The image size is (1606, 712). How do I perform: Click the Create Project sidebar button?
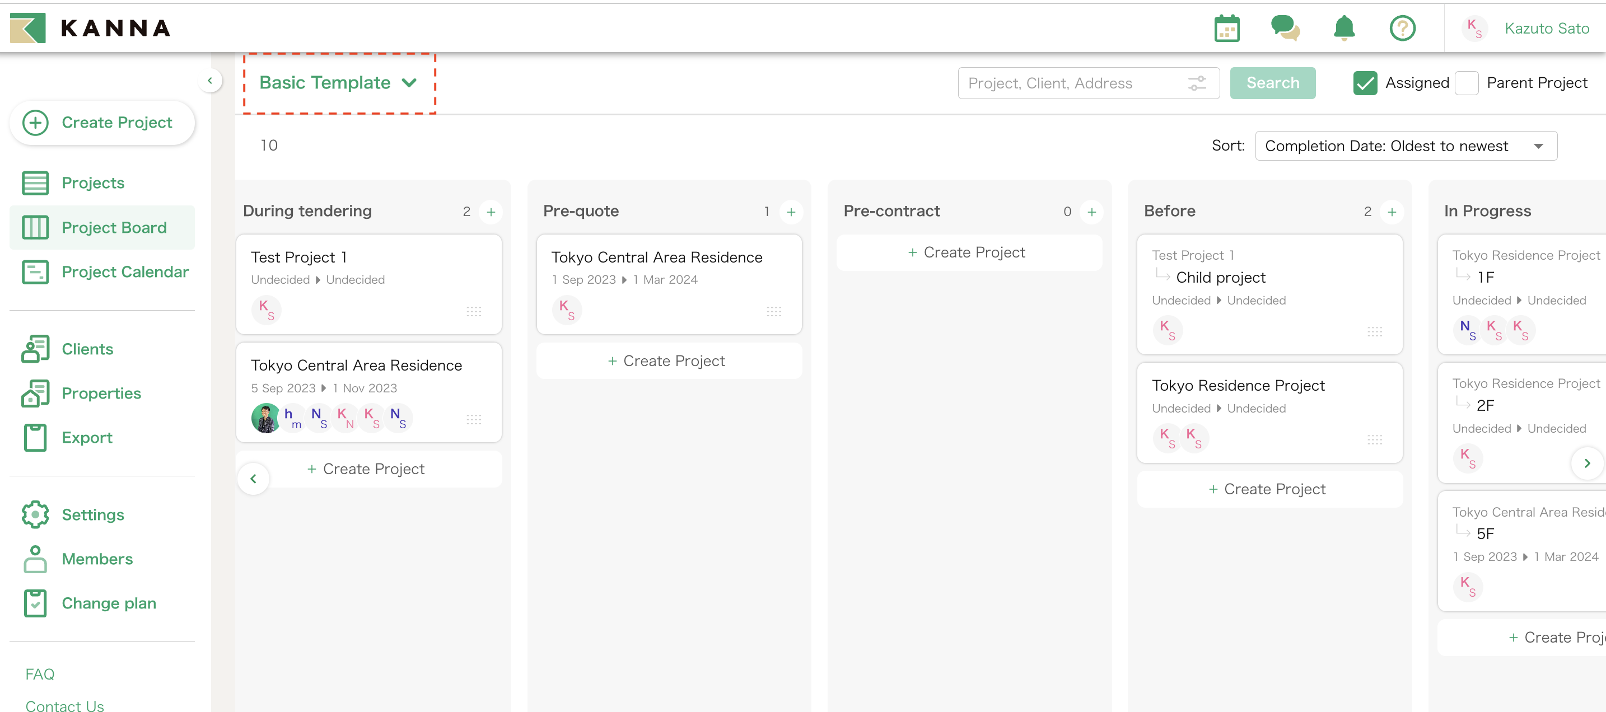[x=102, y=123]
